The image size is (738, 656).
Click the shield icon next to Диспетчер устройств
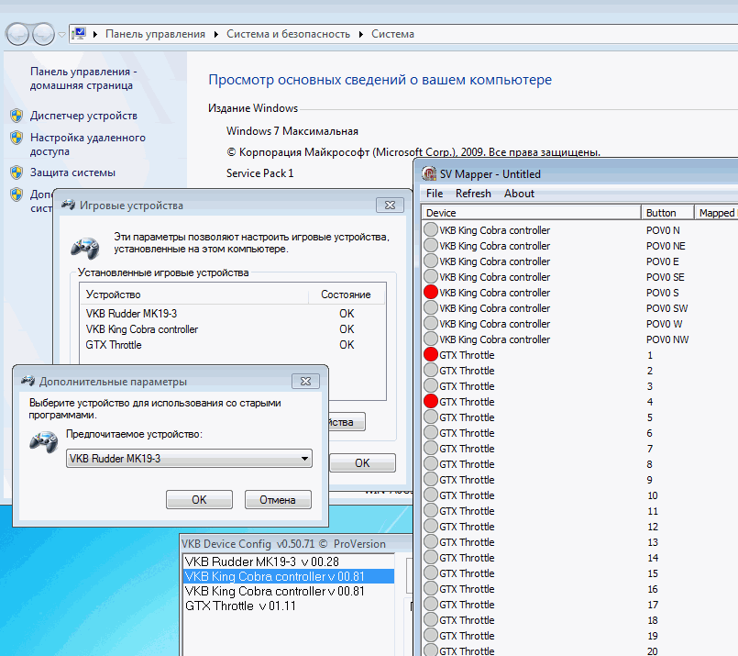tap(17, 116)
